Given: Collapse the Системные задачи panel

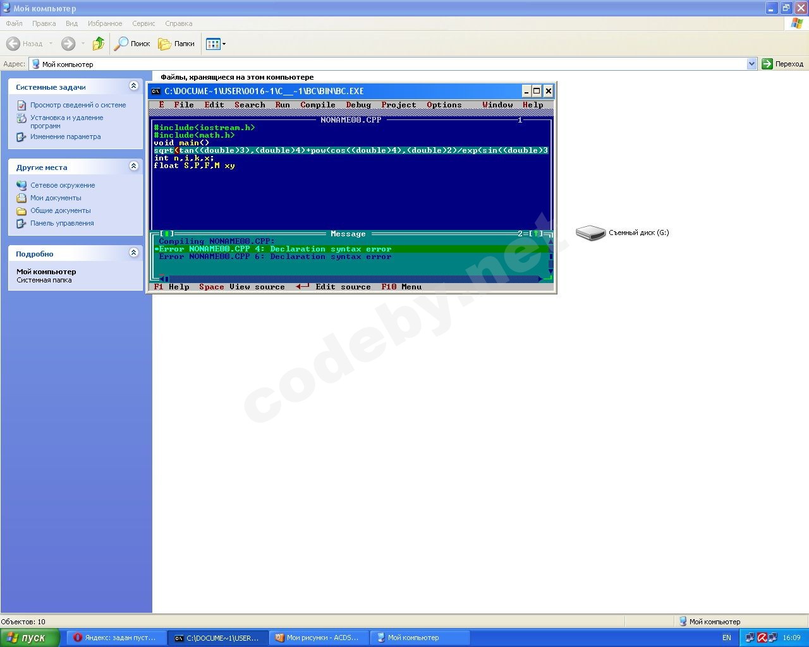Looking at the screenshot, I should [x=133, y=86].
